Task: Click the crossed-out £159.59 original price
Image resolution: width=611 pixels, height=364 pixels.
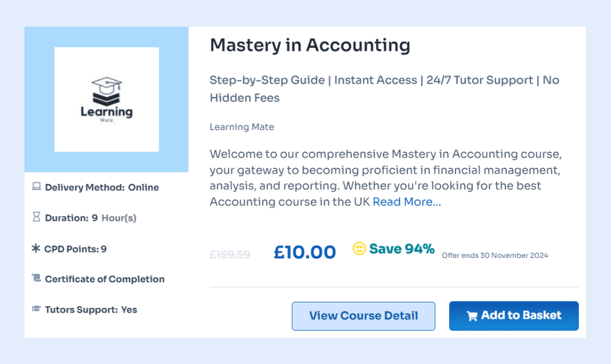Action: tap(230, 254)
